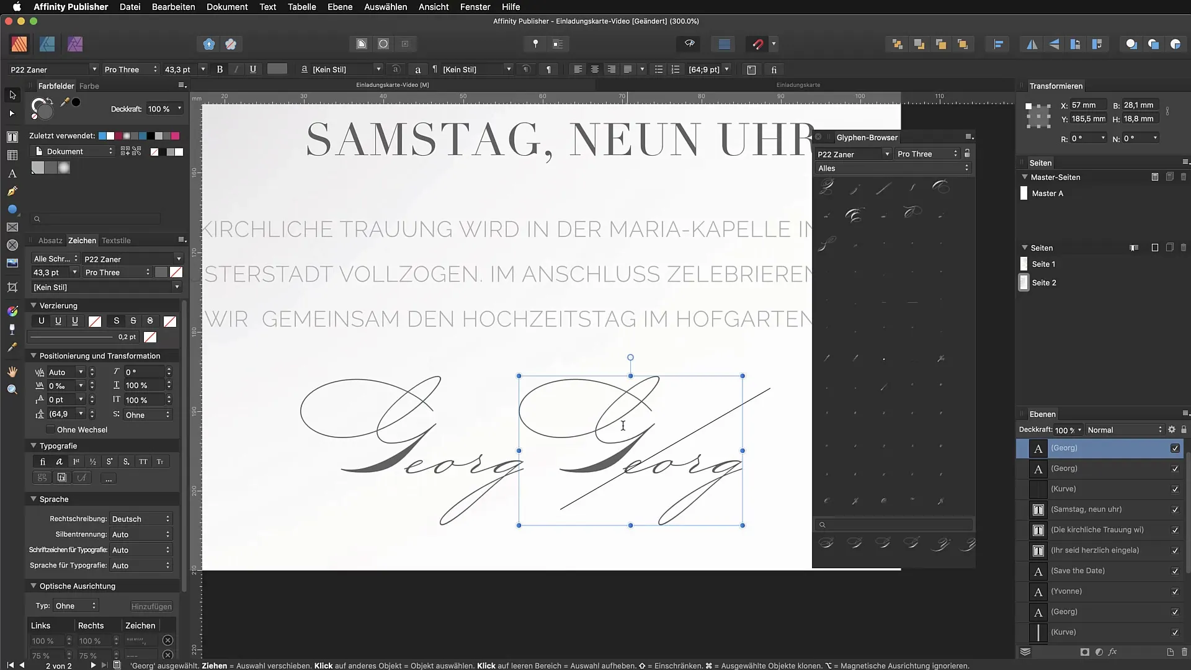Open Rechtschreibung Deutsch language dropdown
1191x670 pixels.
(x=140, y=519)
